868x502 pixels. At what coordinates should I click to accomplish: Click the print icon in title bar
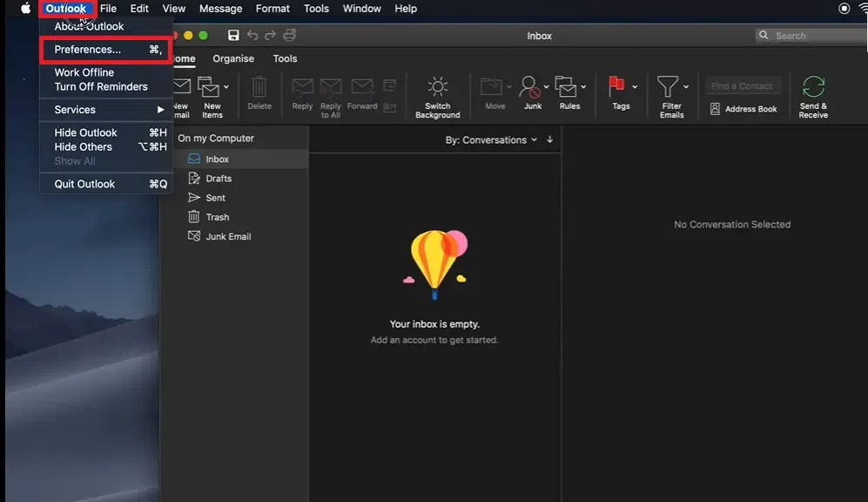tap(290, 36)
